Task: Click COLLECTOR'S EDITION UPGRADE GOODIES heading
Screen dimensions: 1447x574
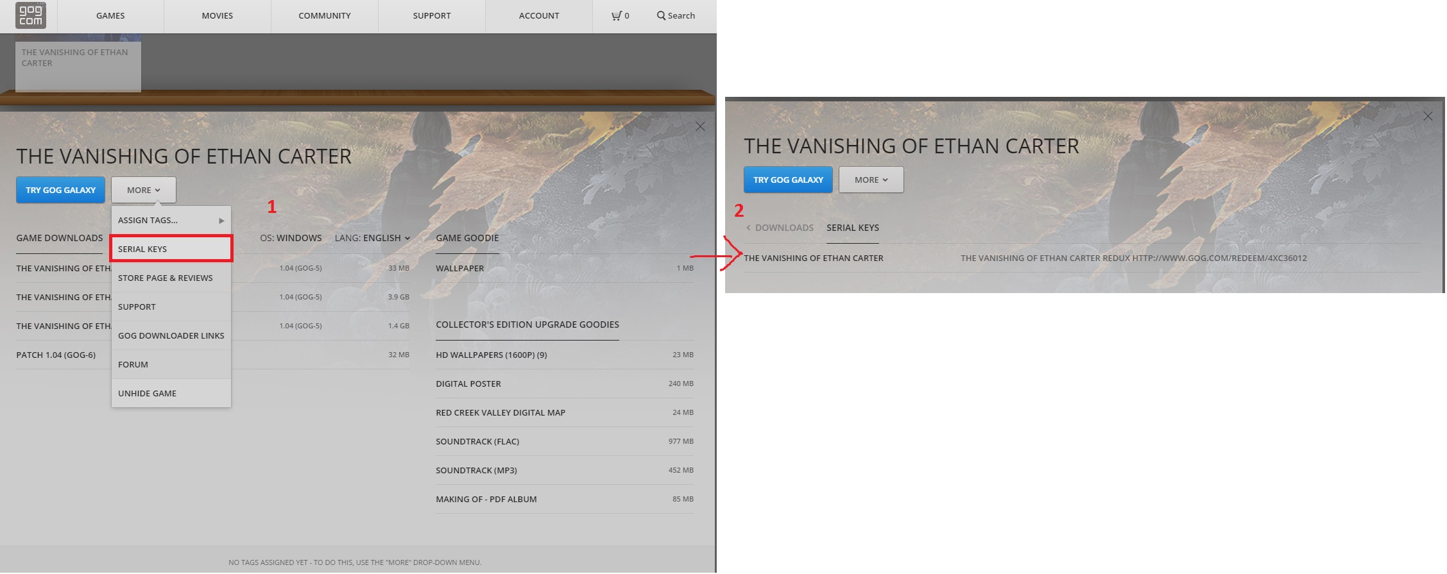Action: coord(527,325)
